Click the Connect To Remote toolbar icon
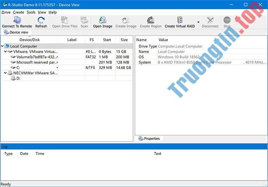The height and width of the screenshot is (187, 268). pos(17,20)
